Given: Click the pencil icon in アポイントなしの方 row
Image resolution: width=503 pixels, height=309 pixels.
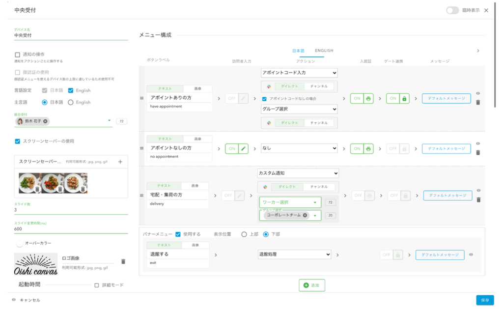Looking at the screenshot, I should point(244,148).
